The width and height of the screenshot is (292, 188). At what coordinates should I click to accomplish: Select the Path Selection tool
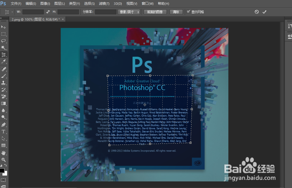point(3,138)
